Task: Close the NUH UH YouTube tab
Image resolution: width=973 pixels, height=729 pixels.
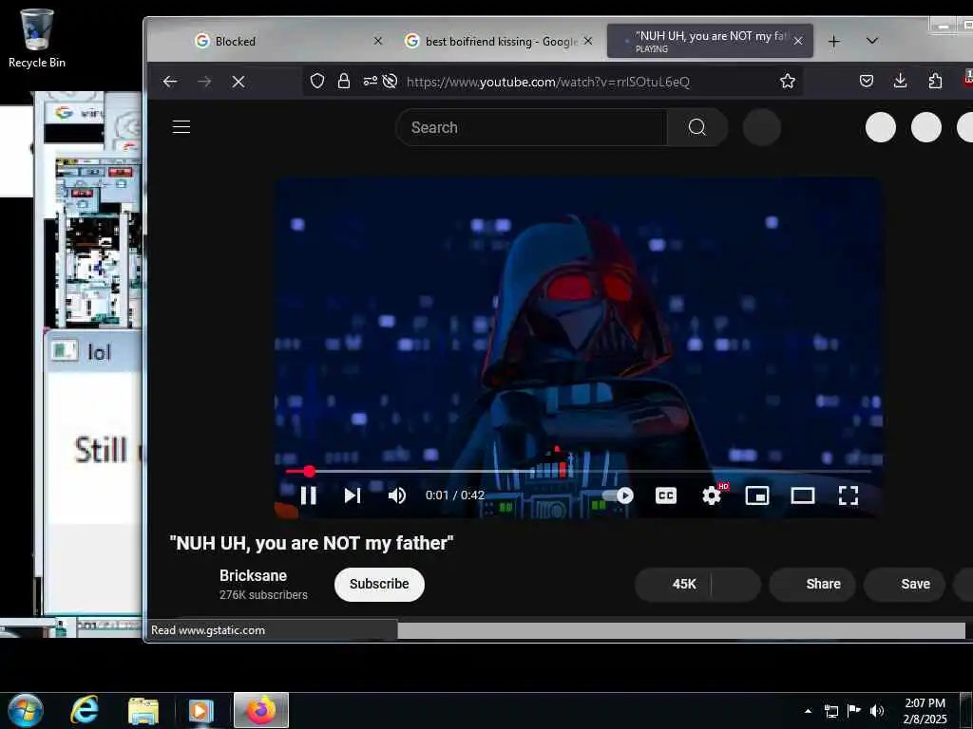Action: pos(798,41)
